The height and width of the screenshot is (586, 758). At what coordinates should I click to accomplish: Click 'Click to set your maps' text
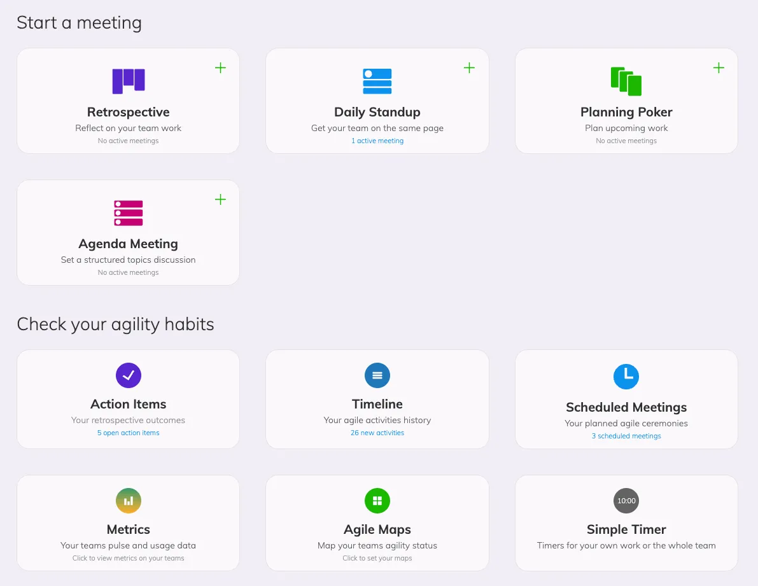tap(377, 558)
